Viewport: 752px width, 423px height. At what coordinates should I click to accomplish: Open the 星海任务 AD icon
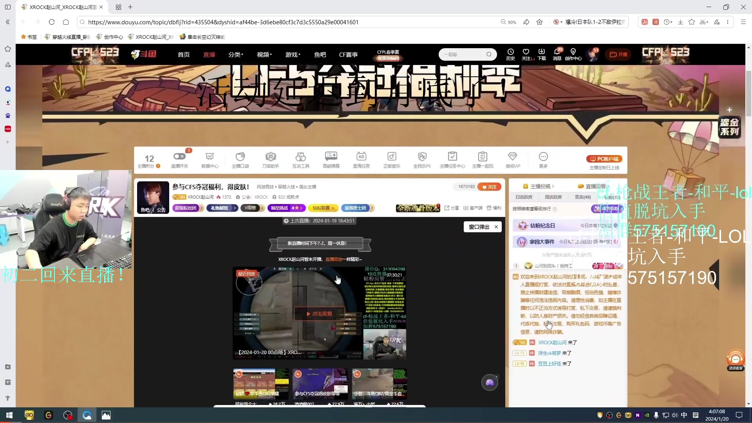pos(361,157)
